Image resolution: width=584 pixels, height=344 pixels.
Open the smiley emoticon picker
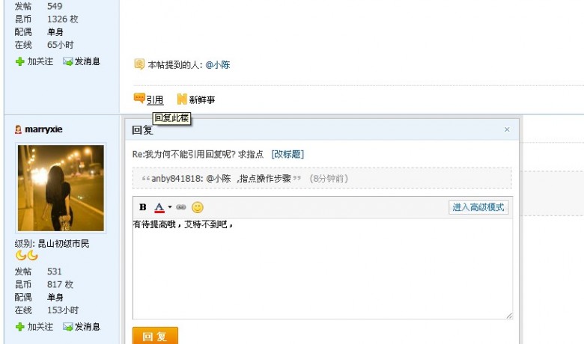coord(198,207)
